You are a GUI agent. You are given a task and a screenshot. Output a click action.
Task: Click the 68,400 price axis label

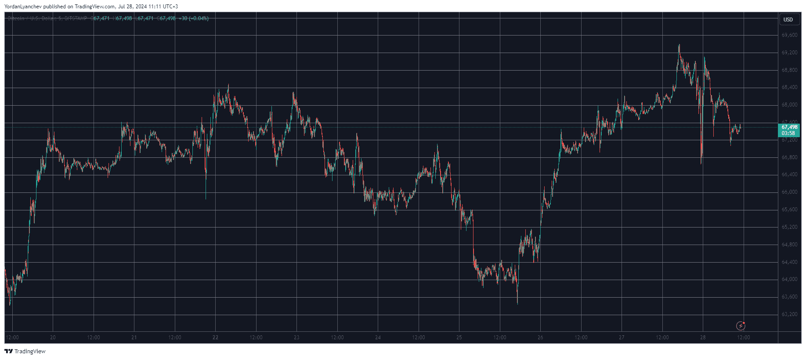(789, 87)
